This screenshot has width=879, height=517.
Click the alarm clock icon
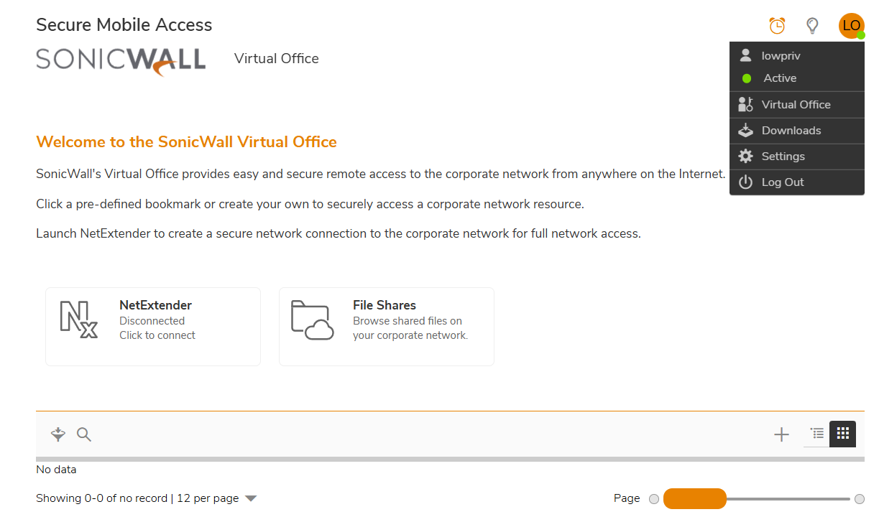click(x=777, y=26)
